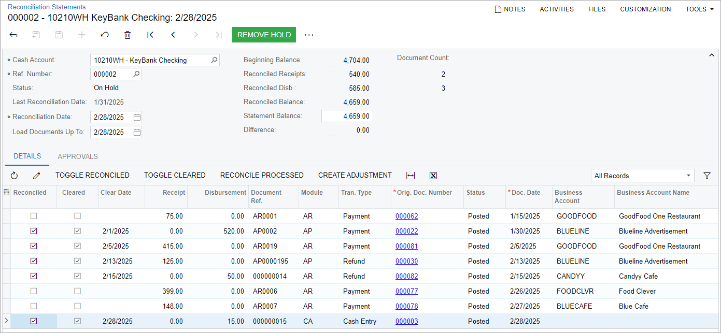Export grid to Excel icon

pos(433,176)
